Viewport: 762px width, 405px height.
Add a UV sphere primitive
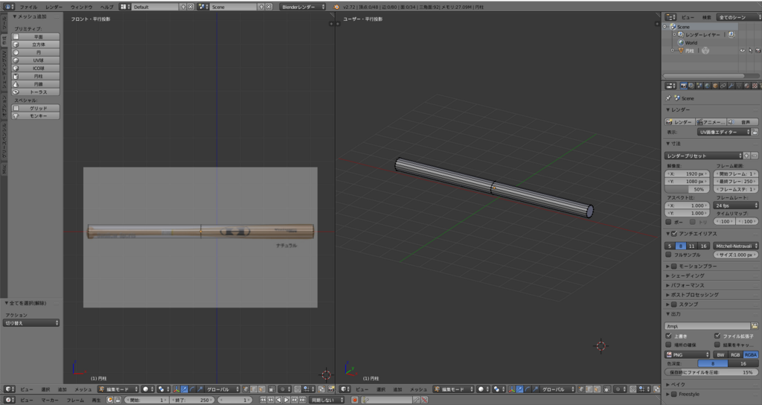[x=36, y=60]
